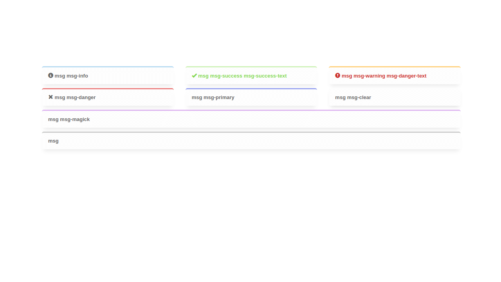Screen dimensions: 501x282
Task: Click the X cross danger icon
Action: tap(50, 97)
